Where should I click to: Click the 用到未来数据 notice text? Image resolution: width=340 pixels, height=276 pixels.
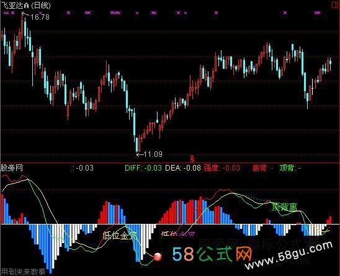point(23,272)
